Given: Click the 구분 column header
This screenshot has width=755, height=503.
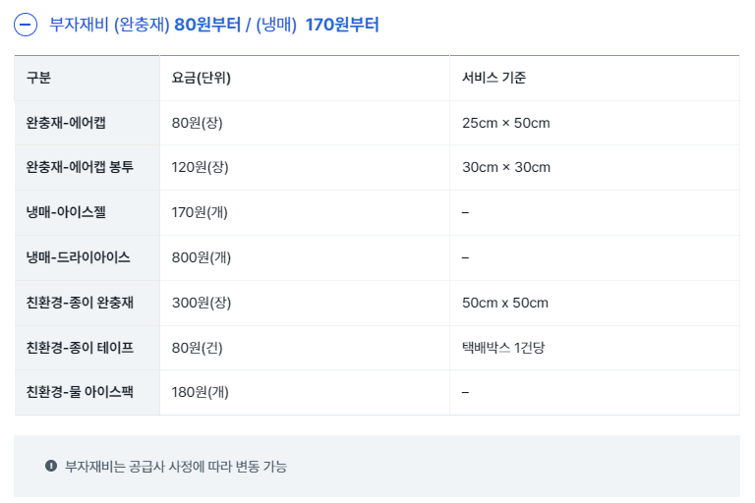Looking at the screenshot, I should (38, 78).
